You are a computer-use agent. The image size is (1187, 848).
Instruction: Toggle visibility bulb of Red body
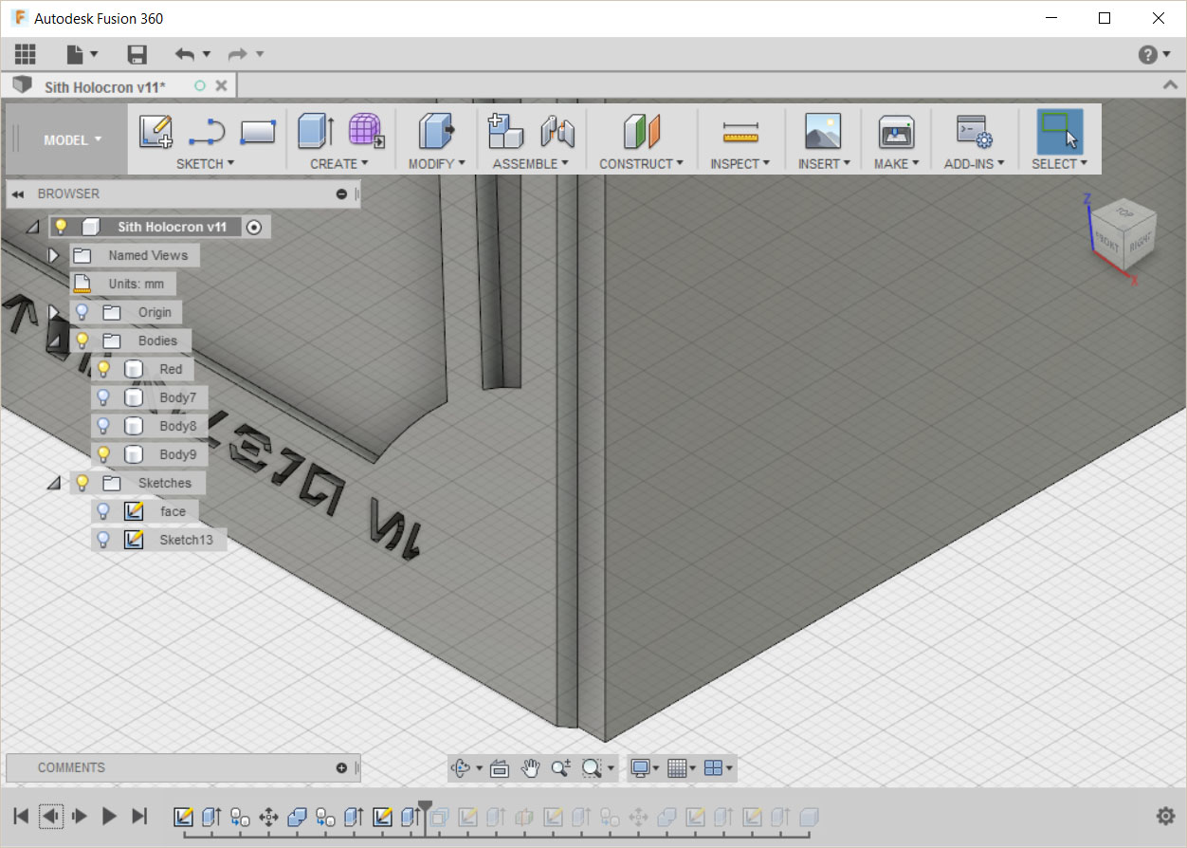pos(104,369)
